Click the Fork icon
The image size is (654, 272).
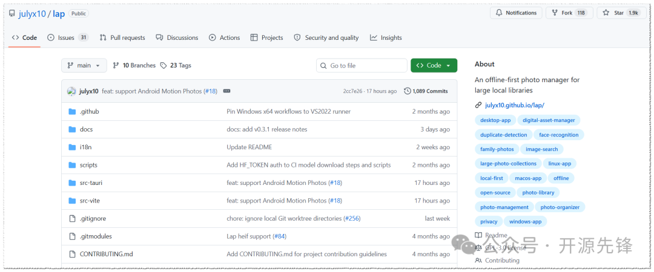(555, 13)
